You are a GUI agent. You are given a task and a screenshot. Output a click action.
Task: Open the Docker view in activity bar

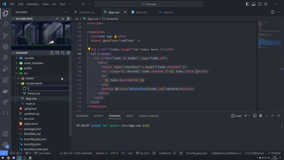[5, 91]
